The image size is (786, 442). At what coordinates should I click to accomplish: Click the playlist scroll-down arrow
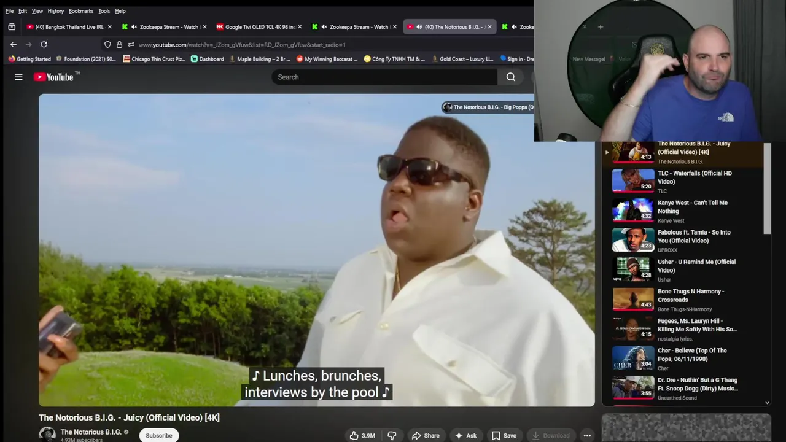point(767,403)
